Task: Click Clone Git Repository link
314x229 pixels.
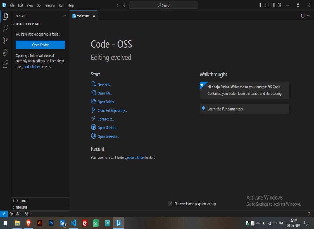Action: [x=112, y=111]
